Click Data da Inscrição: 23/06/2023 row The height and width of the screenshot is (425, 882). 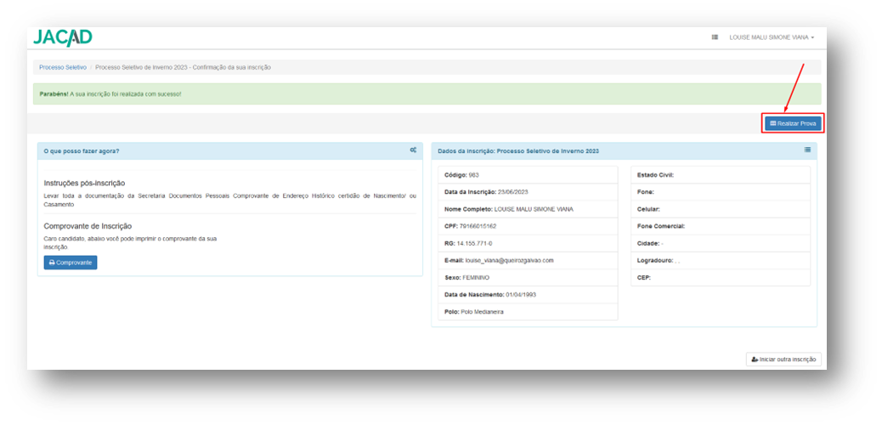click(527, 192)
